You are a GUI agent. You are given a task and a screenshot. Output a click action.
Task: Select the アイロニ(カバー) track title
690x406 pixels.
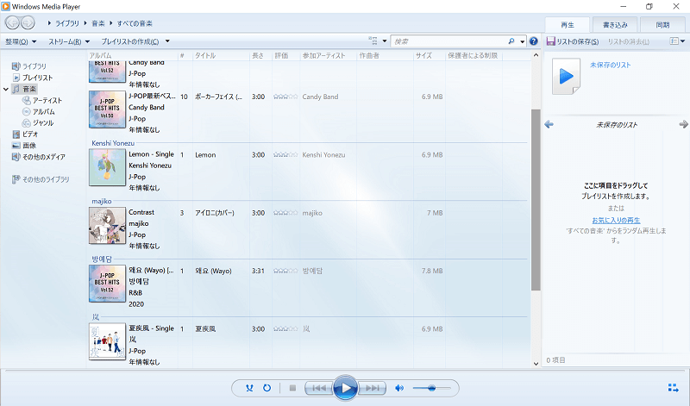click(x=215, y=213)
